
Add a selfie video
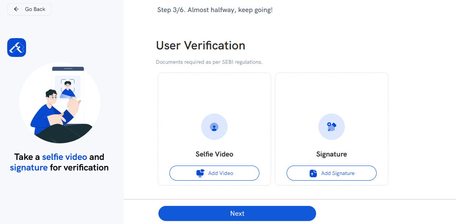[214, 173]
